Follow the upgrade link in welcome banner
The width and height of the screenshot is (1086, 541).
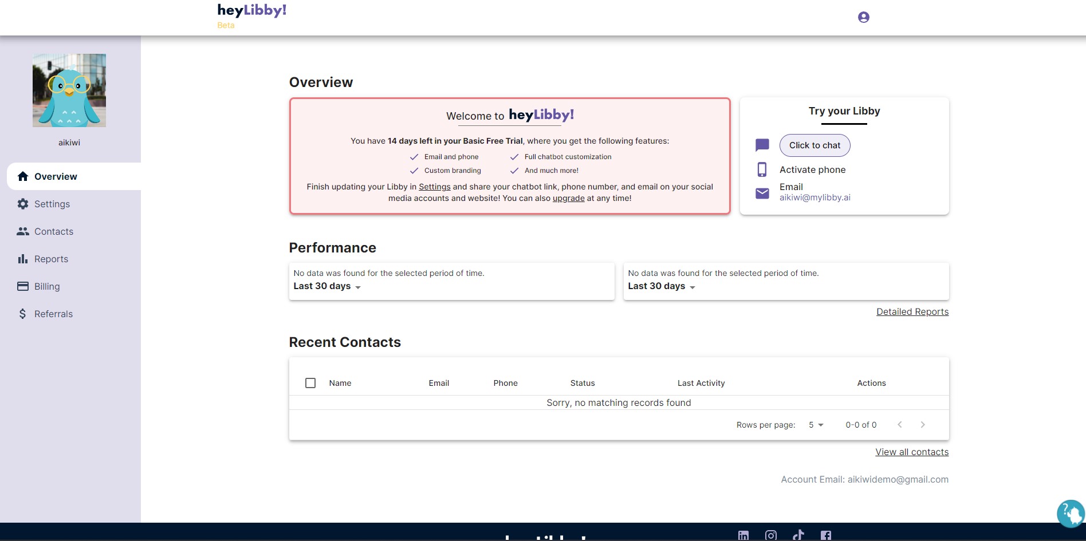pos(569,198)
